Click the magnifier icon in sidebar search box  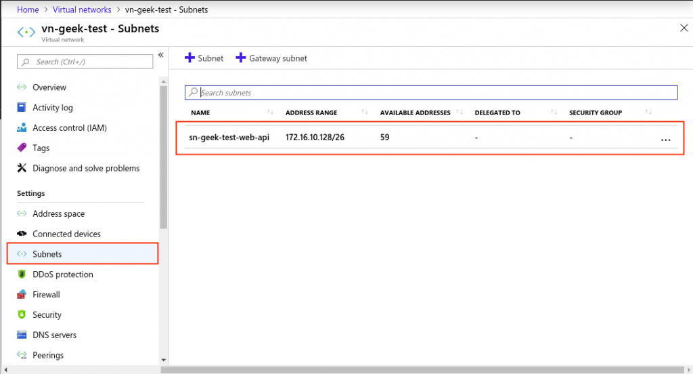pos(26,62)
